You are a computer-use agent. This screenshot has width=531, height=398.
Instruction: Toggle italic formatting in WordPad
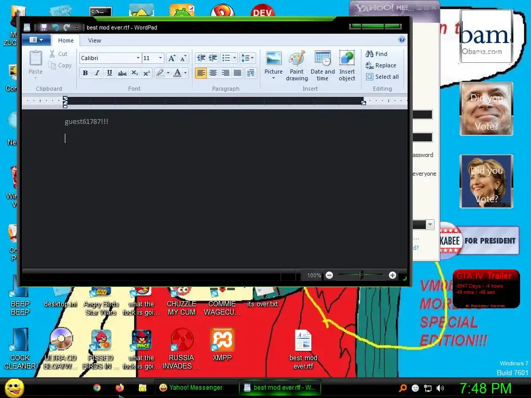pos(97,73)
